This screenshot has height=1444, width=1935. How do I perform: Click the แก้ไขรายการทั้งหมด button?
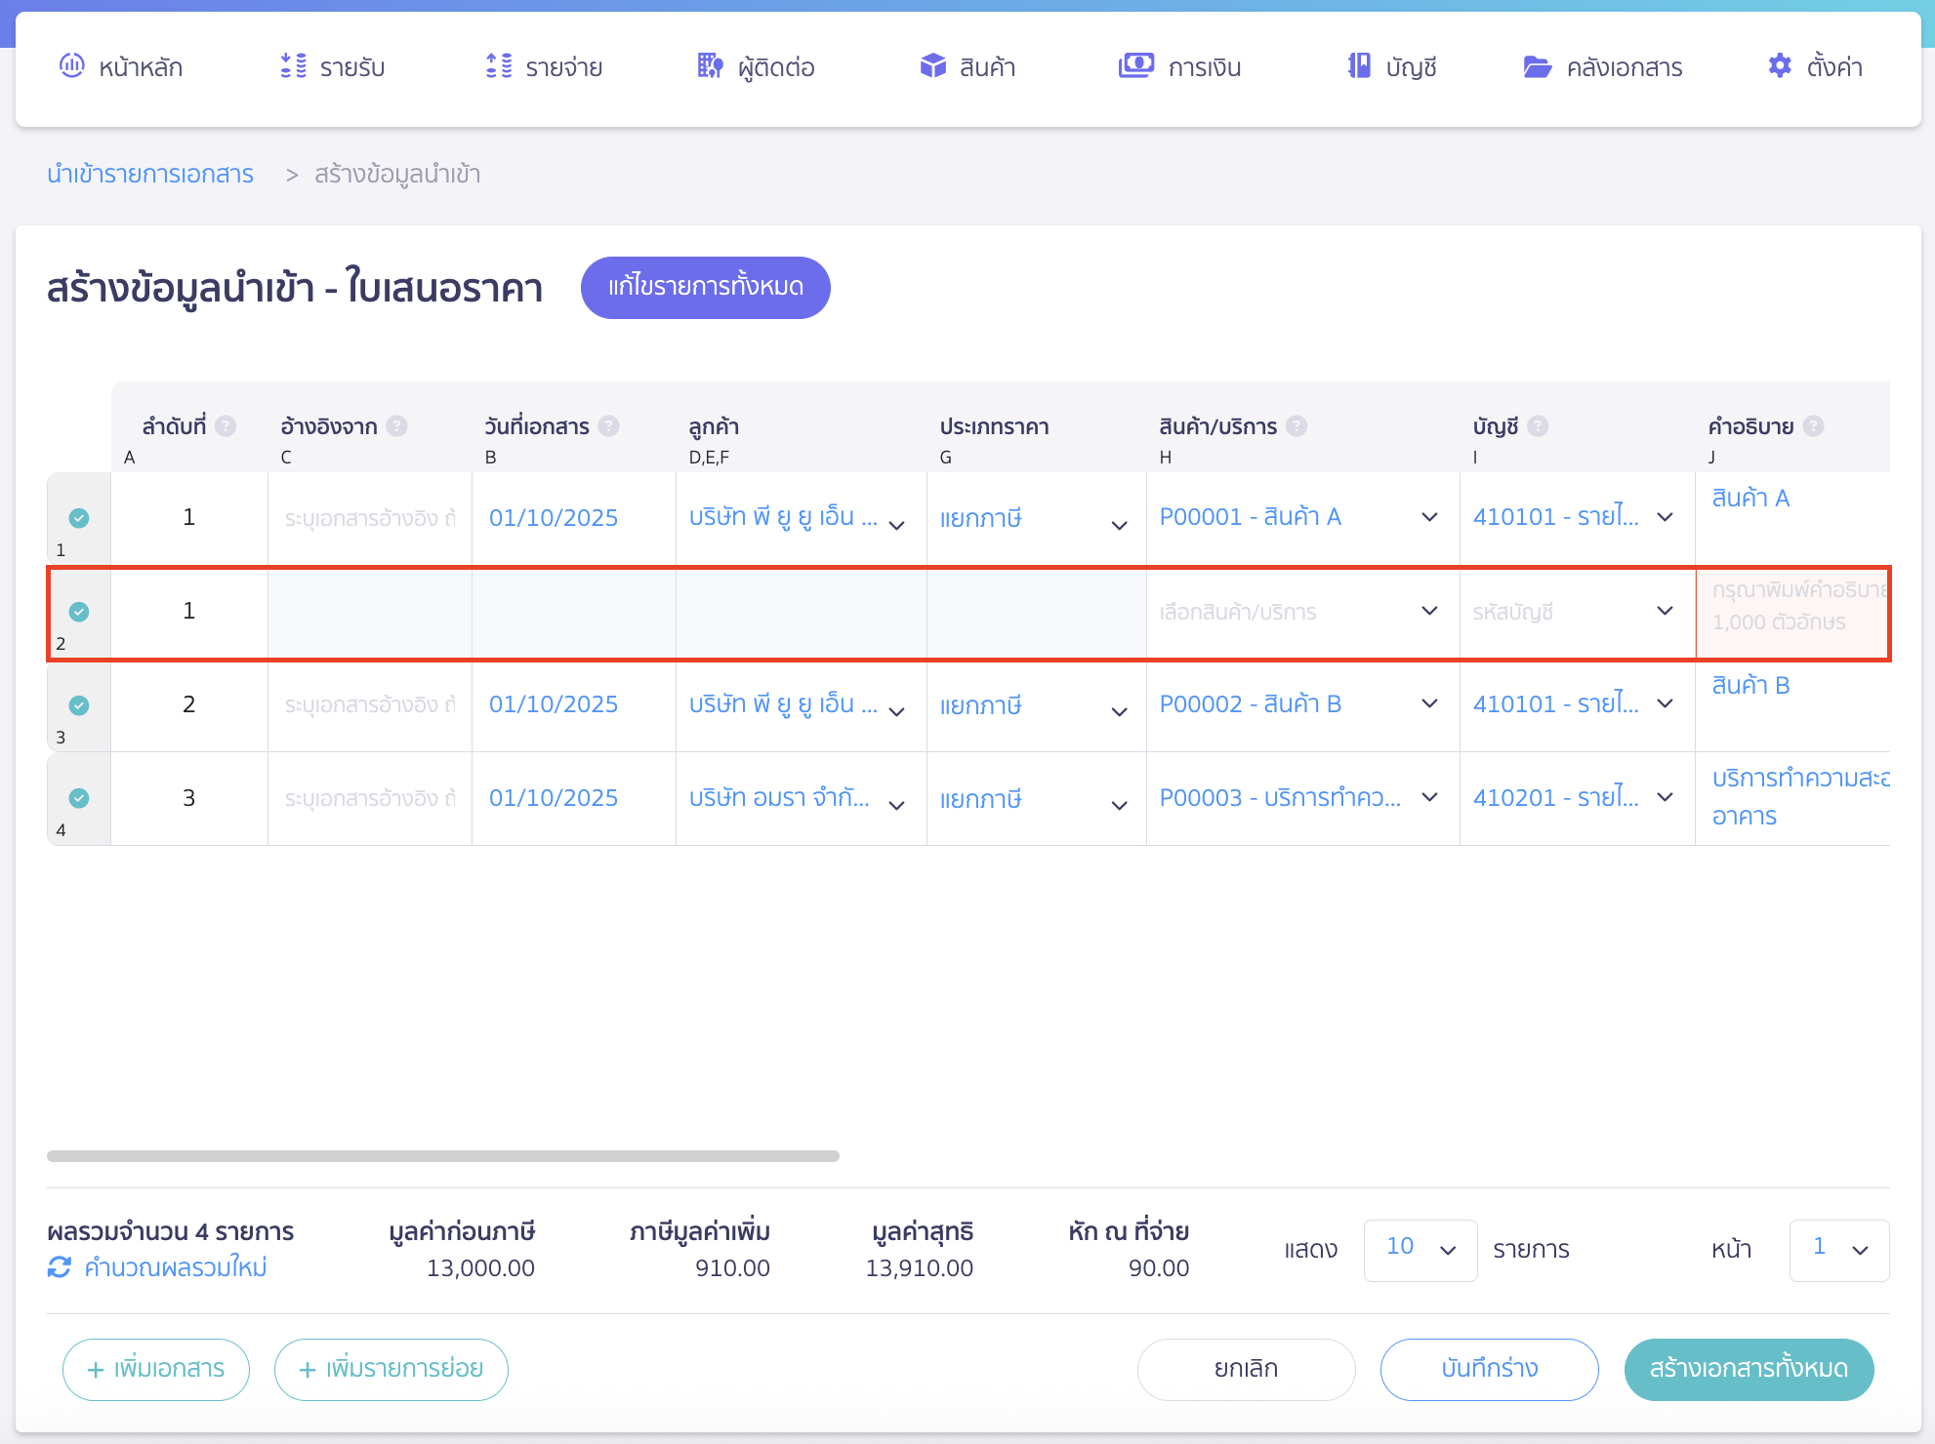[705, 287]
